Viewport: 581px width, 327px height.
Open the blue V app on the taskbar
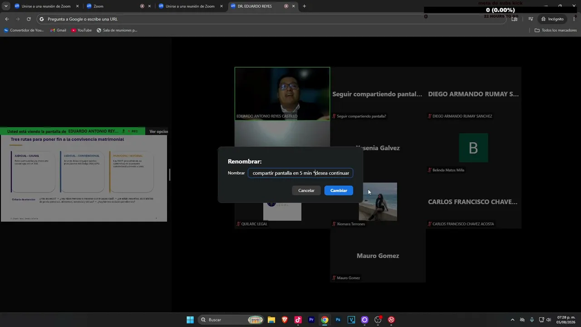(351, 320)
